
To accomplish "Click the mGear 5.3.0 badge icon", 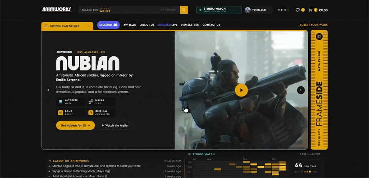I will (x=91, y=102).
